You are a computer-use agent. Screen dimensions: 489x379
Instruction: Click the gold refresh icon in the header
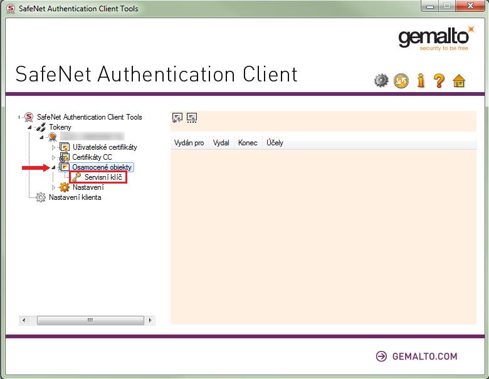401,81
